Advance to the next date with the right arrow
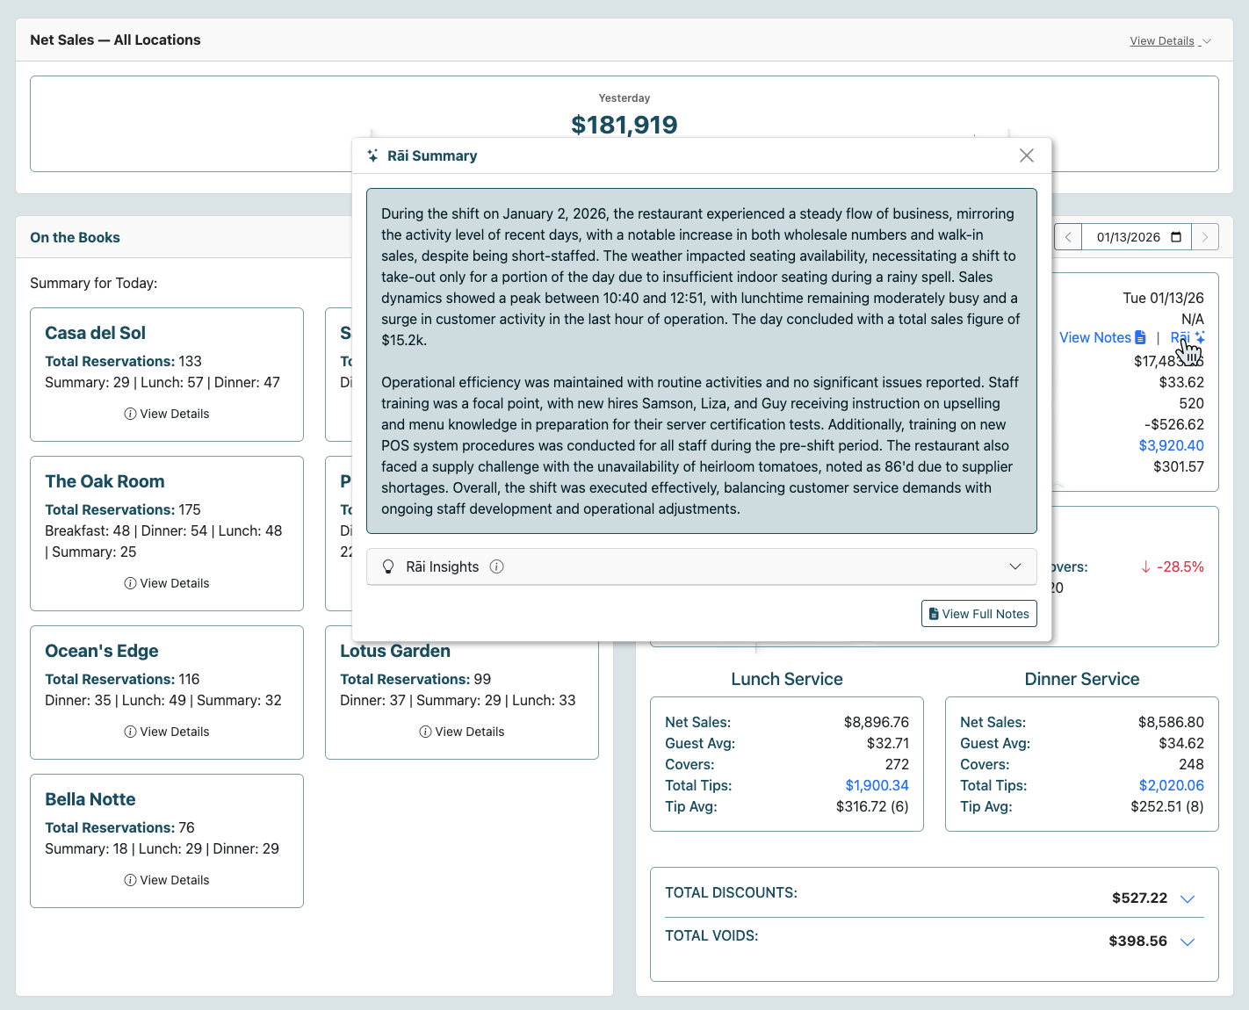This screenshot has height=1010, width=1249. (x=1205, y=237)
